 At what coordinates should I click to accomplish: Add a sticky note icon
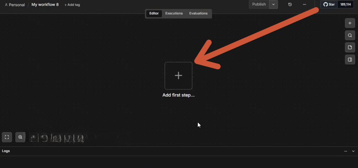click(x=350, y=47)
